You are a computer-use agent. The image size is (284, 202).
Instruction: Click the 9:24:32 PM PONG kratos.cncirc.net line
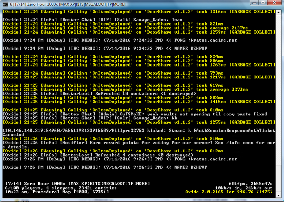click(120, 40)
